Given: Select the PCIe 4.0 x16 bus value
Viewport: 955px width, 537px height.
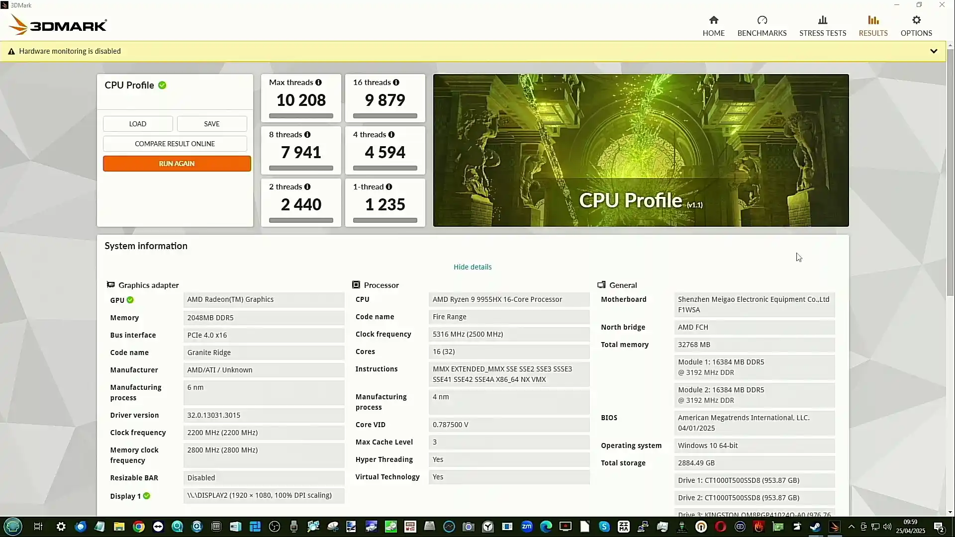Looking at the screenshot, I should tap(264, 335).
